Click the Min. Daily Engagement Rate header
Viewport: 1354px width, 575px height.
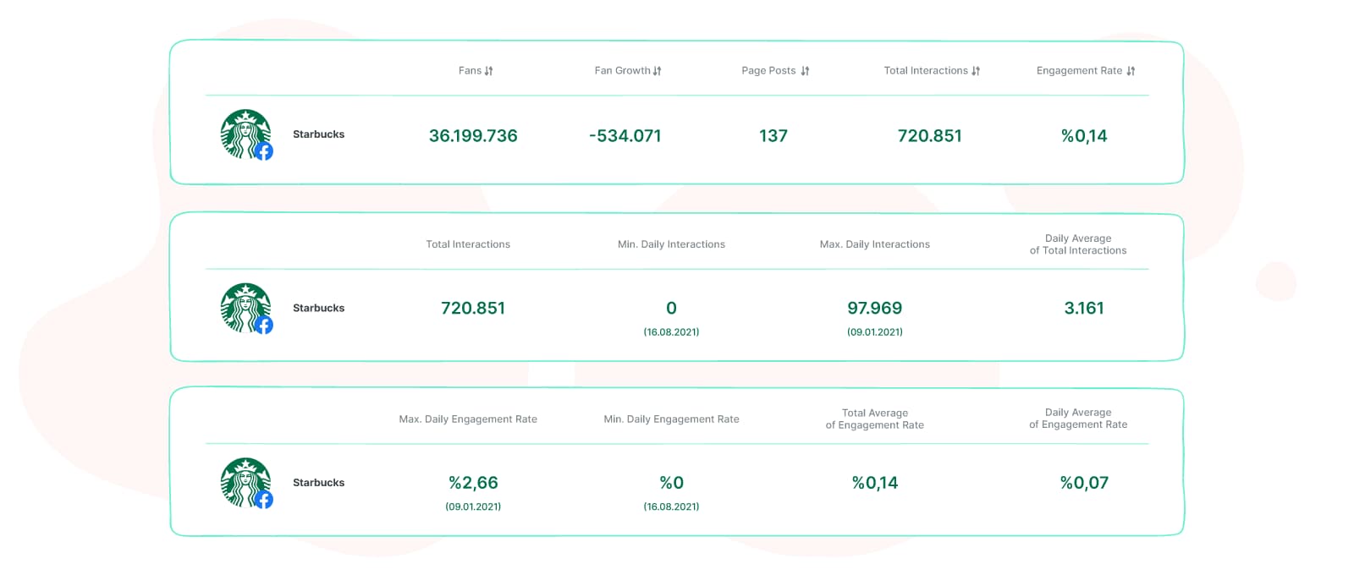pos(671,419)
